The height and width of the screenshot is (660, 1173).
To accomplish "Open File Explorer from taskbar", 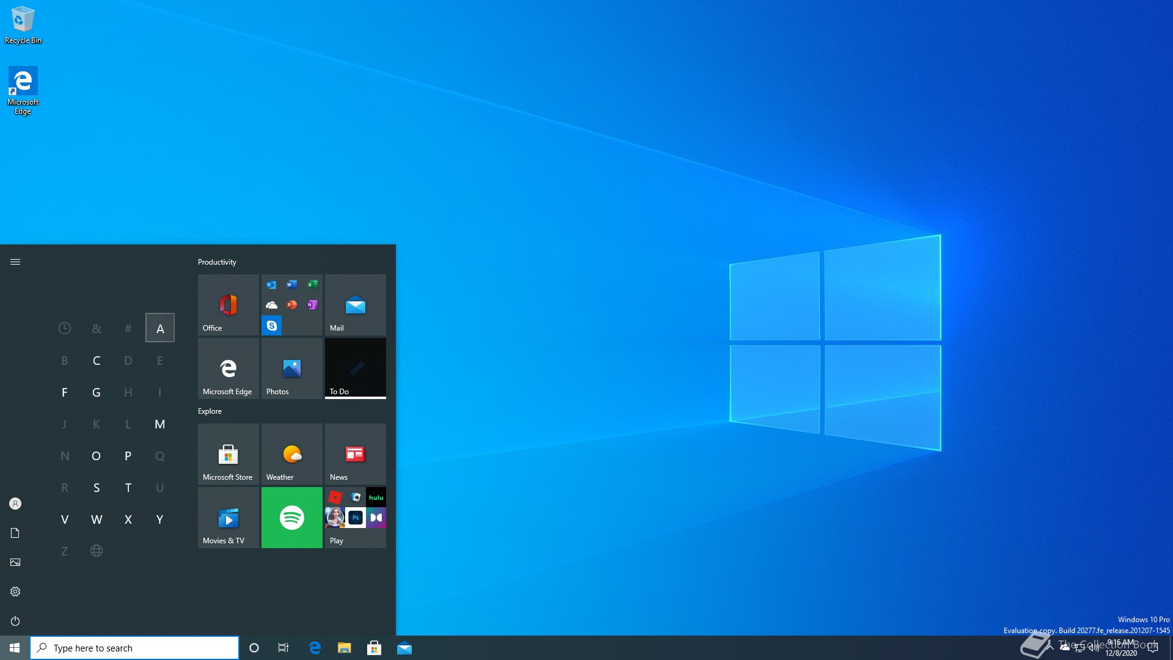I will (345, 648).
